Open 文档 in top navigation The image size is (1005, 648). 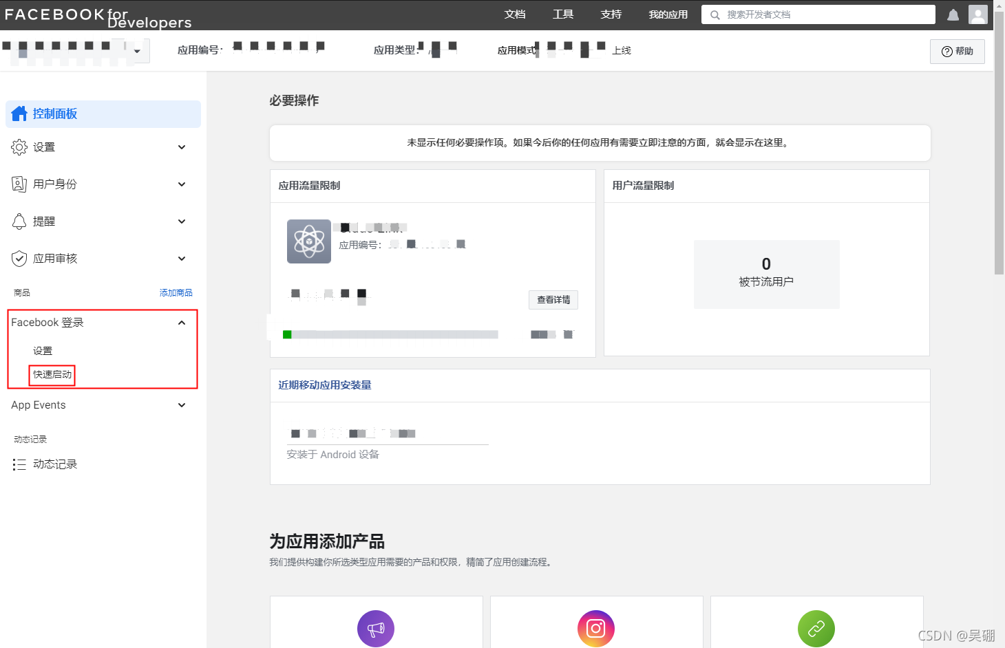pos(515,14)
